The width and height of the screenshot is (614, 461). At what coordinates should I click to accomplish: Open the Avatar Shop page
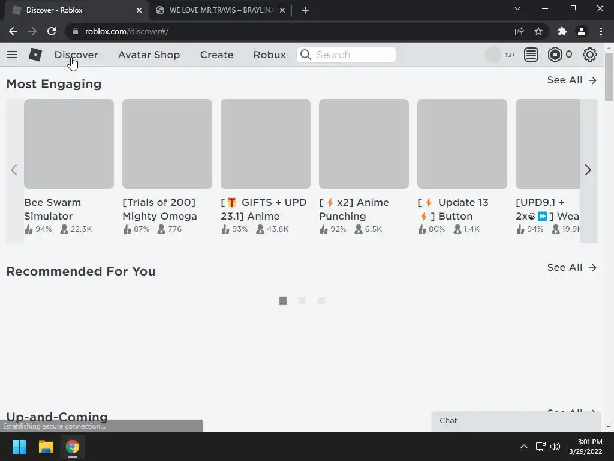[x=149, y=55]
